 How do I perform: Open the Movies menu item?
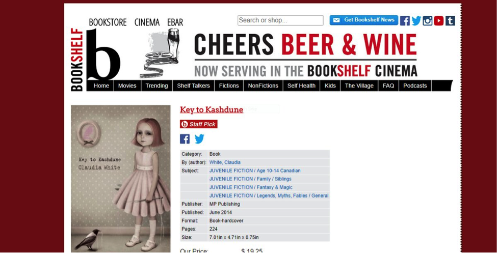click(127, 86)
